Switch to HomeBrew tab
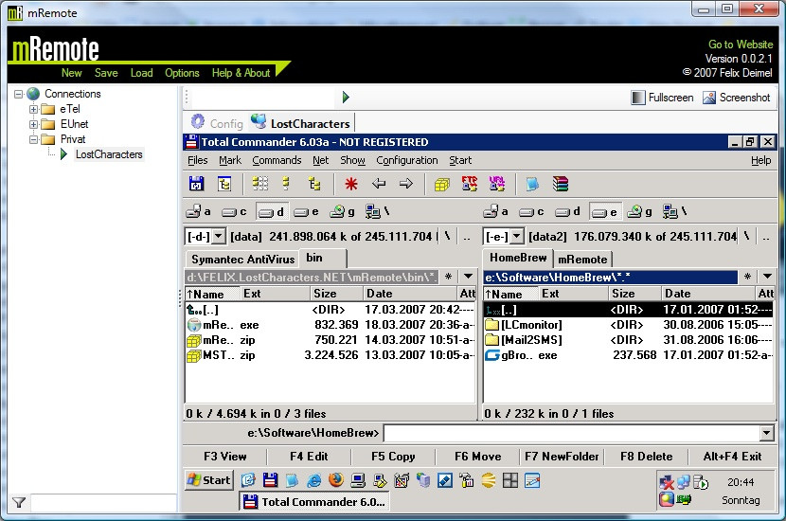This screenshot has width=786, height=521. [518, 258]
